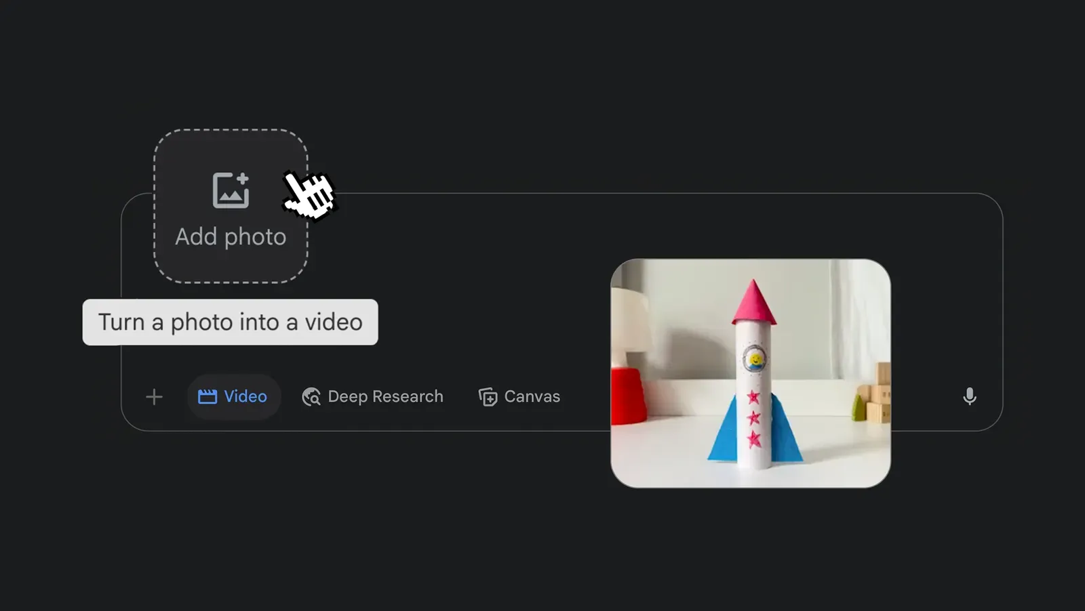Select the Video clapperboard icon
This screenshot has width=1085, height=611.
[x=210, y=396]
